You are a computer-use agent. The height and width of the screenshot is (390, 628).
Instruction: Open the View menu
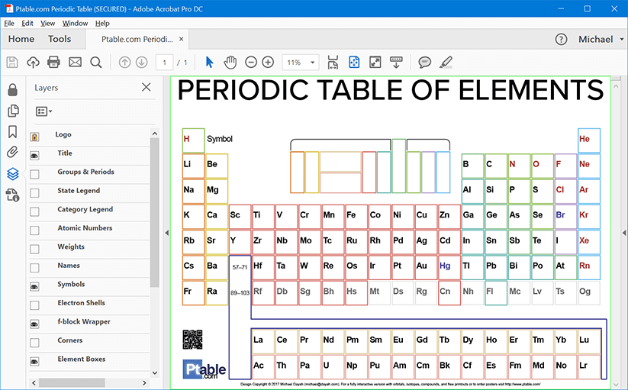[47, 24]
